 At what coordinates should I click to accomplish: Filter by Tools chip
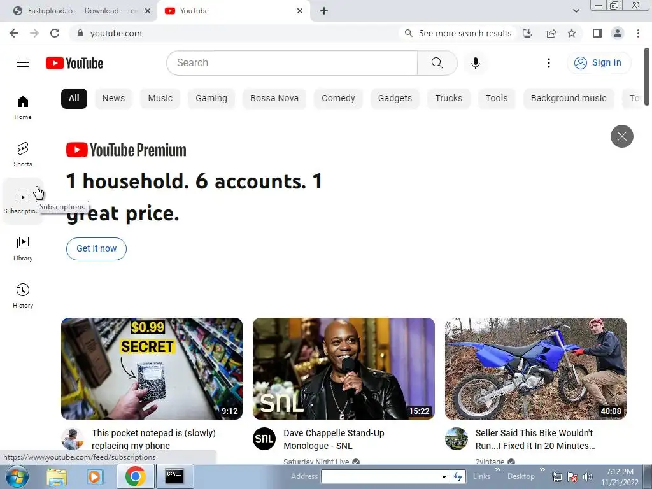click(x=497, y=99)
